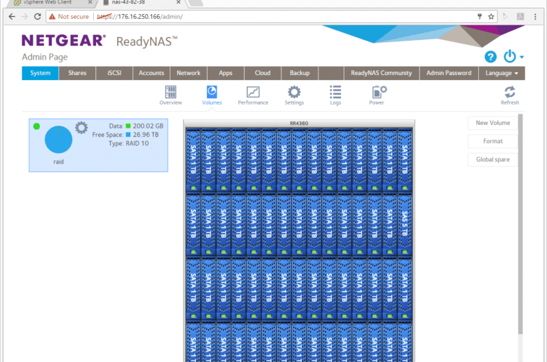Reload the page with browser refresh
Screen dimensions: 547x362
coord(37,16)
